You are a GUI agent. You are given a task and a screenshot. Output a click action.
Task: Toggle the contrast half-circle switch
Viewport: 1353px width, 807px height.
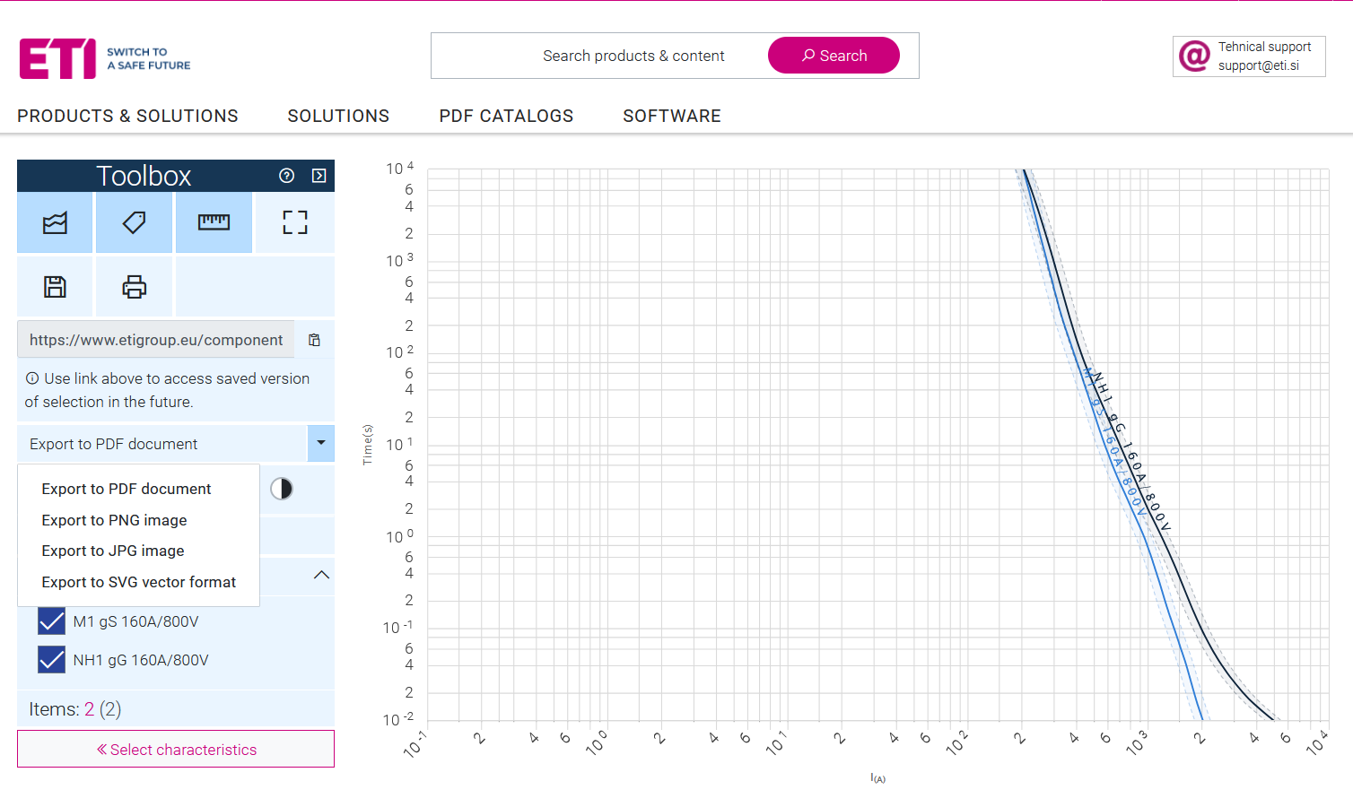click(x=282, y=489)
